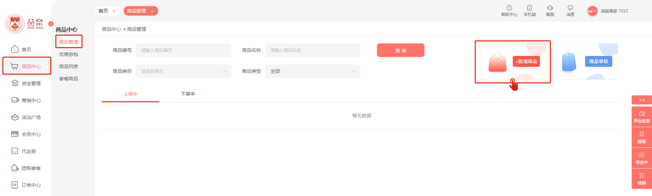652x196 pixels.
Task: Click the blue shopping bag image
Action: click(x=569, y=61)
